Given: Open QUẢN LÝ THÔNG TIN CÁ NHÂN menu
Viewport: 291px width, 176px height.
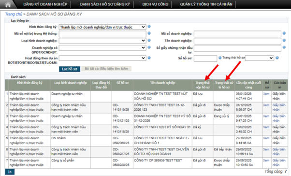Looking at the screenshot, I should point(206,4).
